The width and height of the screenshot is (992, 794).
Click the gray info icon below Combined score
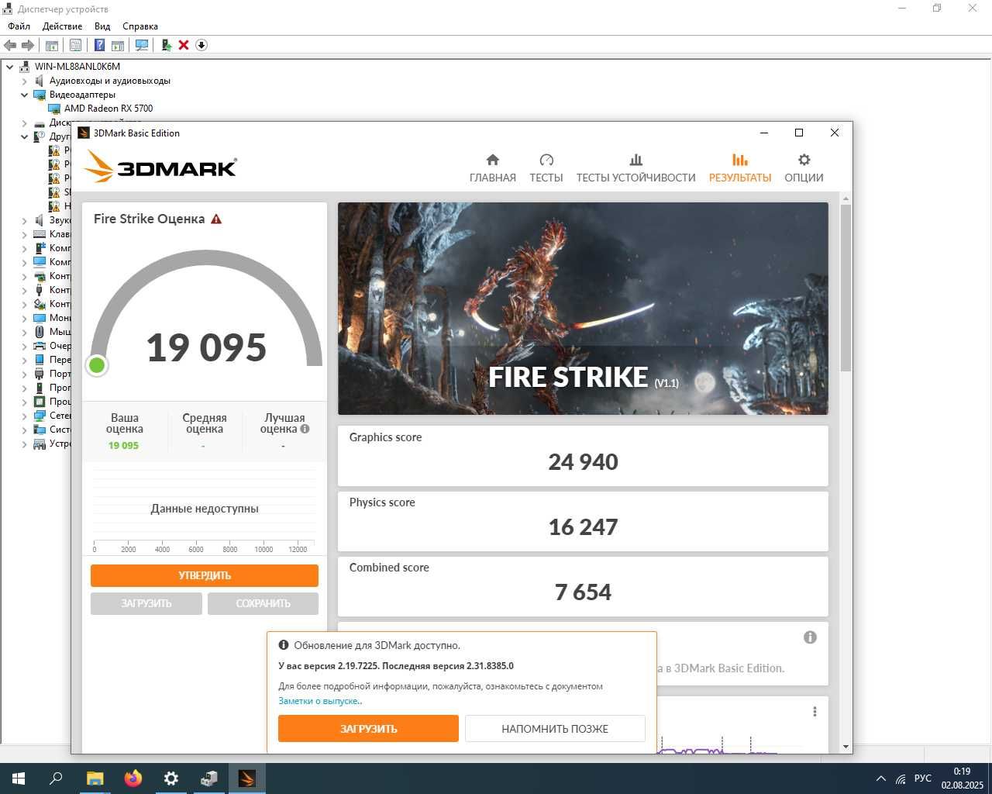(810, 637)
